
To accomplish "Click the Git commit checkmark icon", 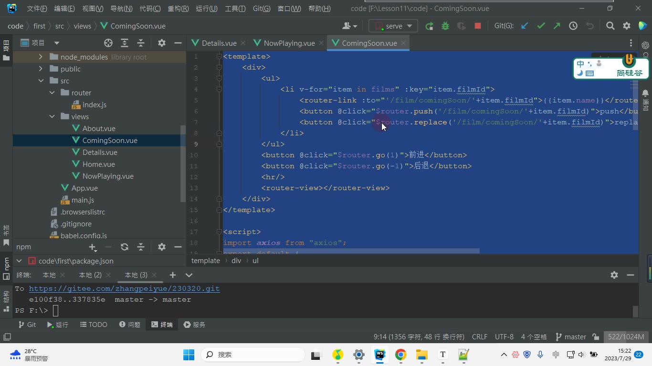I will click(541, 26).
